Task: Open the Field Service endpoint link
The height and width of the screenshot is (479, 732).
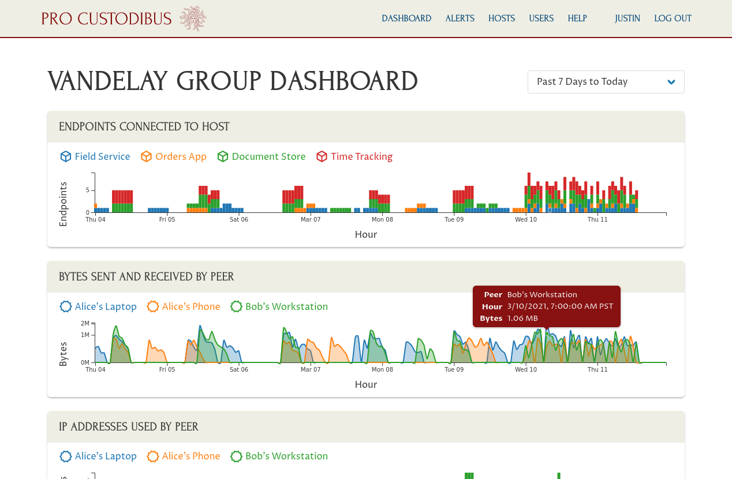Action: (102, 156)
